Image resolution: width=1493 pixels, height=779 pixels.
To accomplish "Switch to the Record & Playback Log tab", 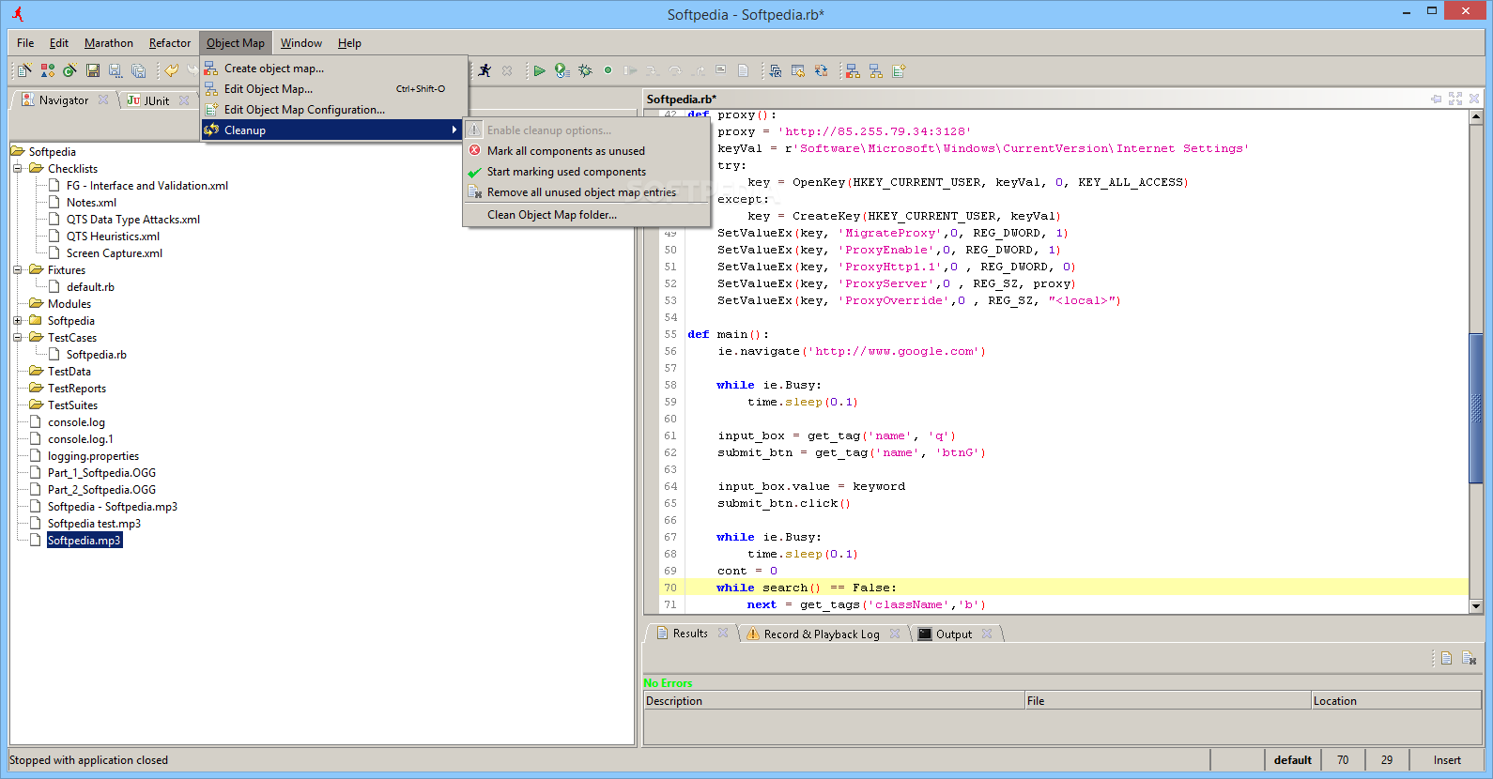I will pyautogui.click(x=822, y=634).
